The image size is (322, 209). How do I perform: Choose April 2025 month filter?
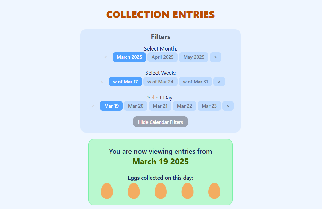pos(162,57)
